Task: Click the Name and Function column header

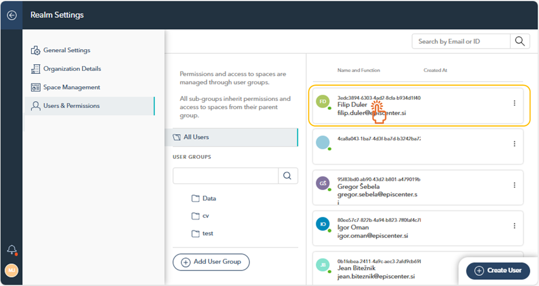Action: coord(359,70)
